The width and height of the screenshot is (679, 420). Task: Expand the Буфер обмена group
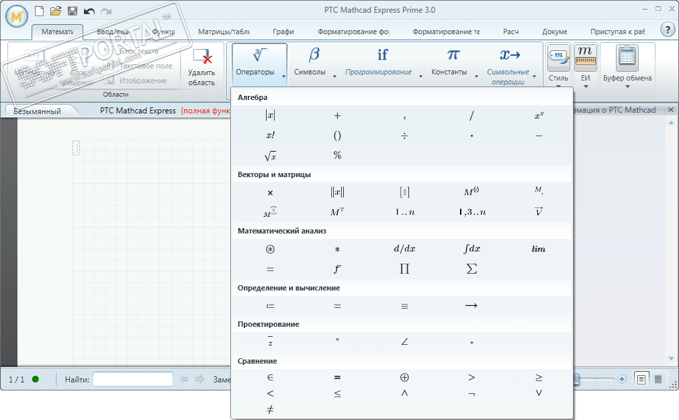[627, 66]
